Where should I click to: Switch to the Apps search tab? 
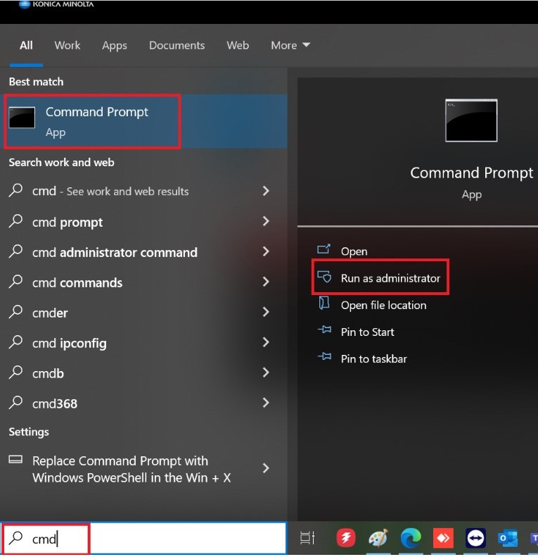tap(115, 45)
